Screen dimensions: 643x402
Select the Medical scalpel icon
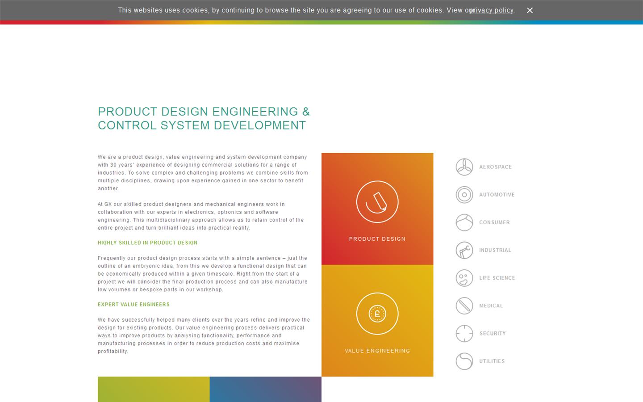point(464,306)
